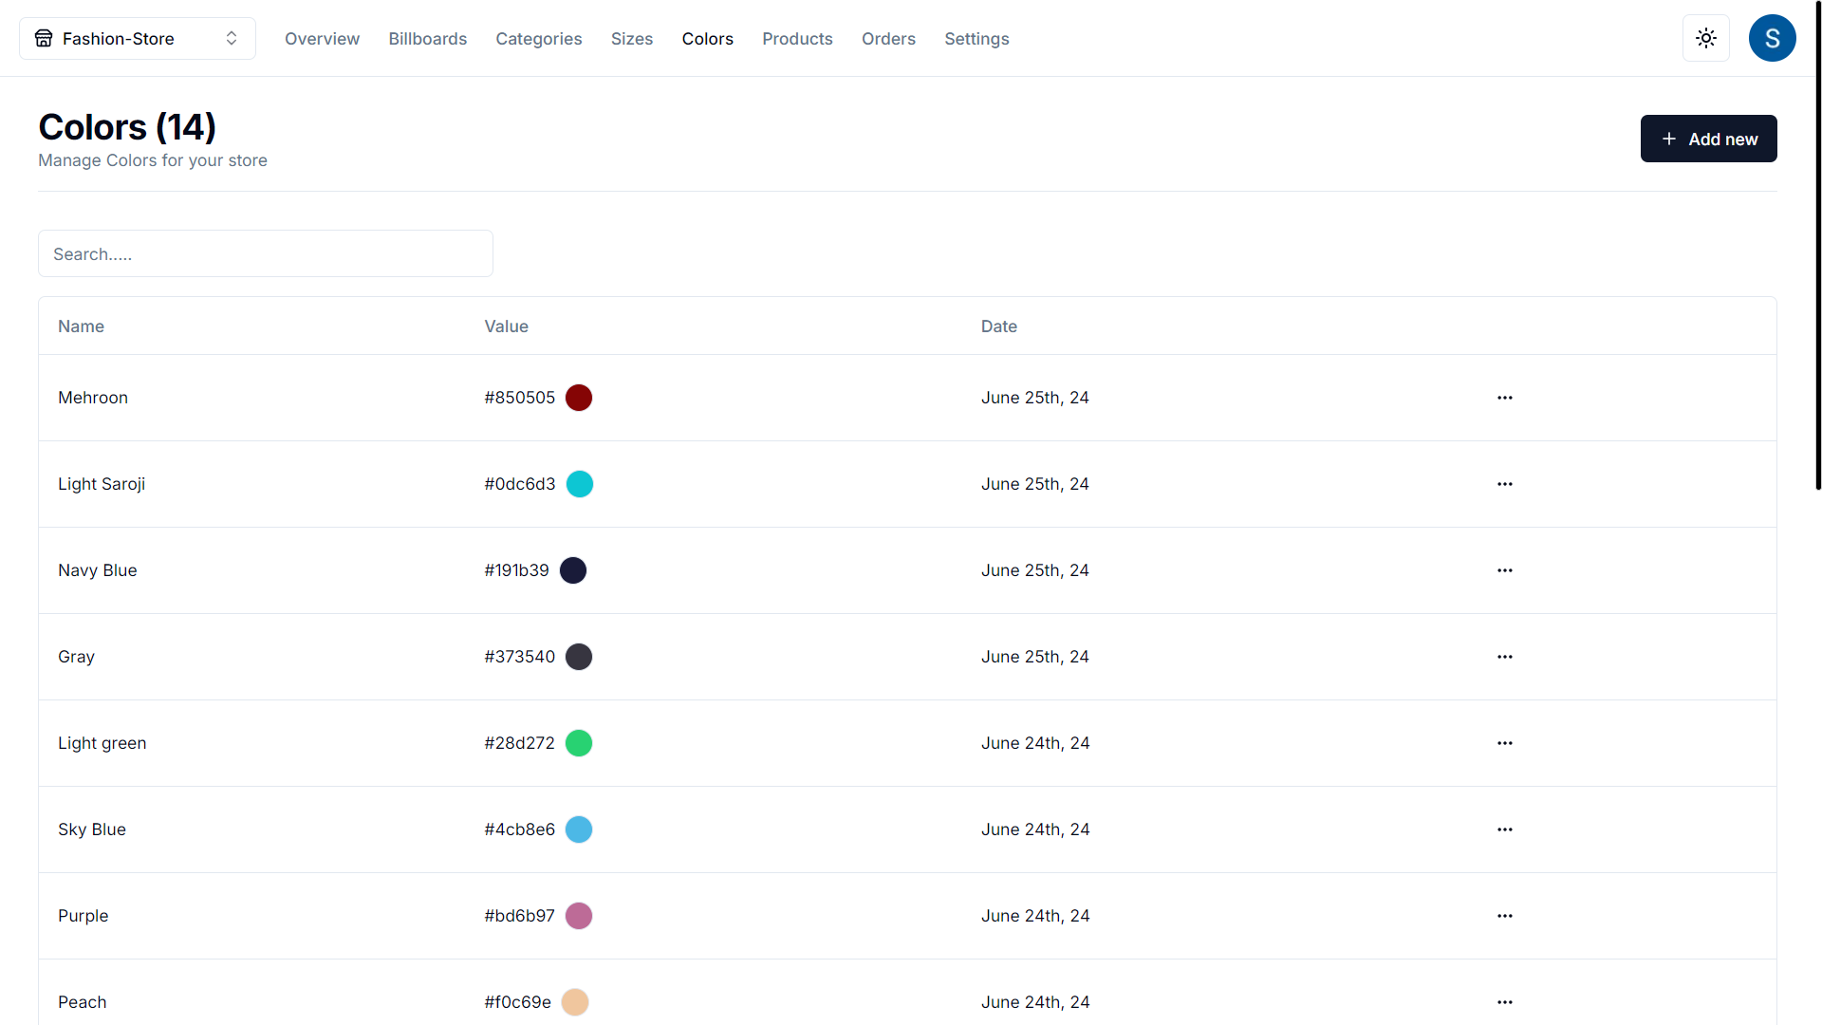Click the Date column header
Viewport: 1822px width, 1025px height.
(x=999, y=326)
